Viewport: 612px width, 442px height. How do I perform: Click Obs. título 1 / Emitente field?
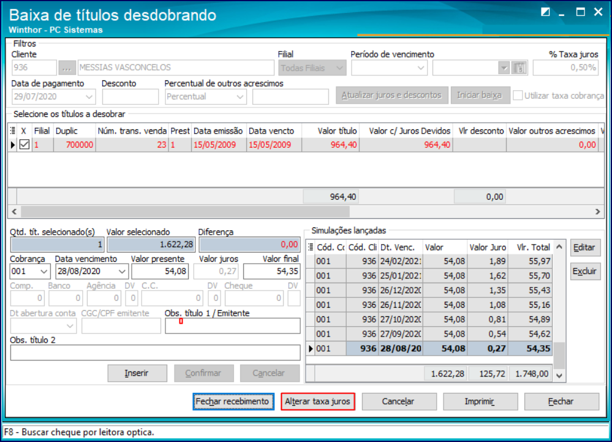233,326
